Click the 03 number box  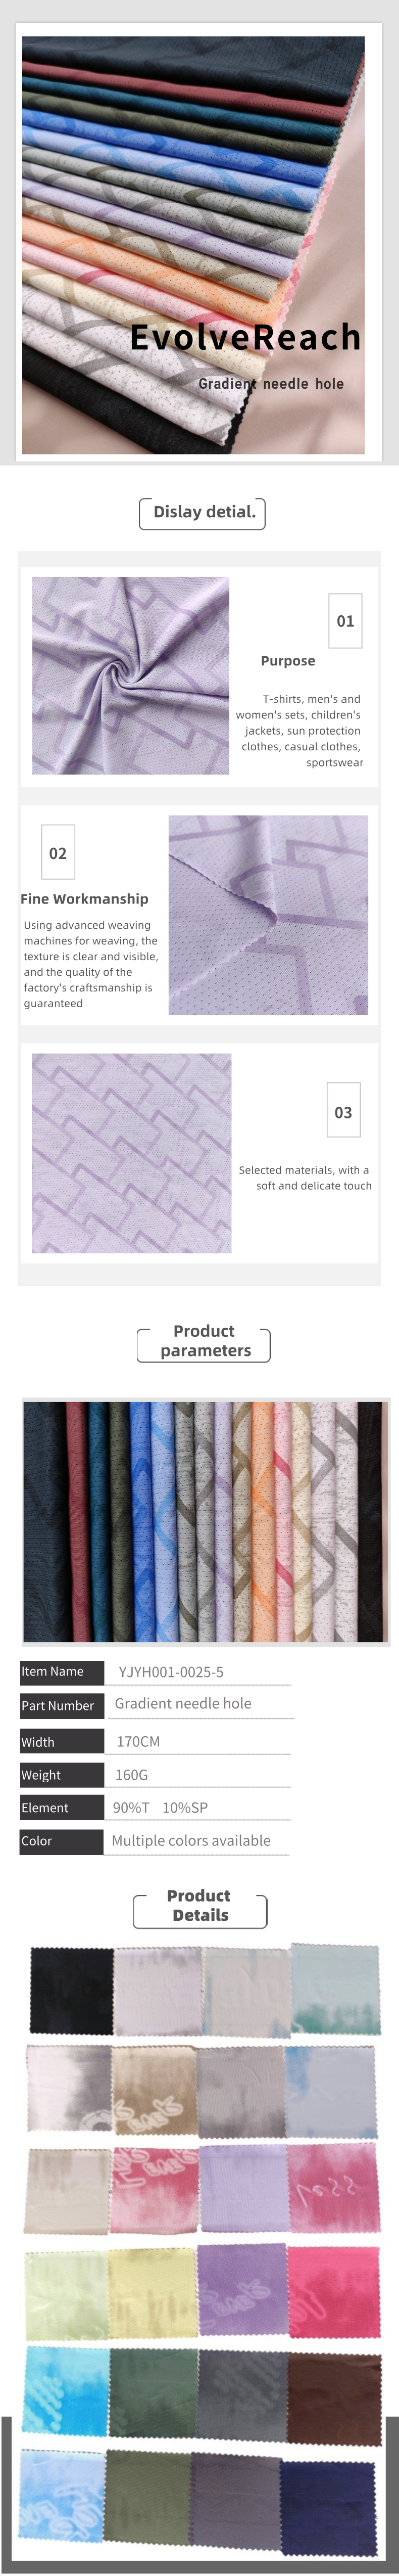[343, 1111]
